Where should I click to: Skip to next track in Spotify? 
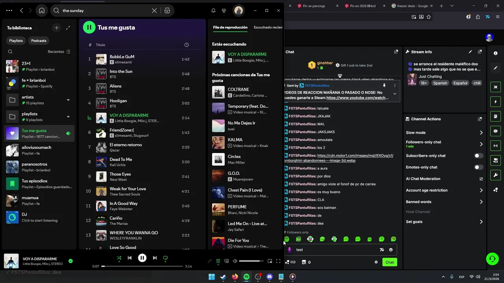pos(155,258)
